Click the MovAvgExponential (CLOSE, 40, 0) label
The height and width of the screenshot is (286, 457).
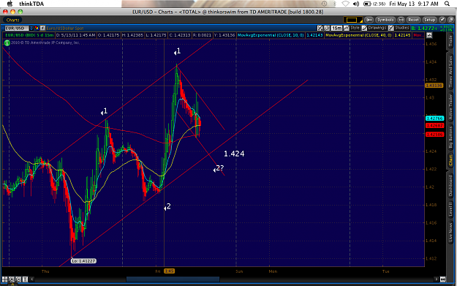pyautogui.click(x=358, y=35)
